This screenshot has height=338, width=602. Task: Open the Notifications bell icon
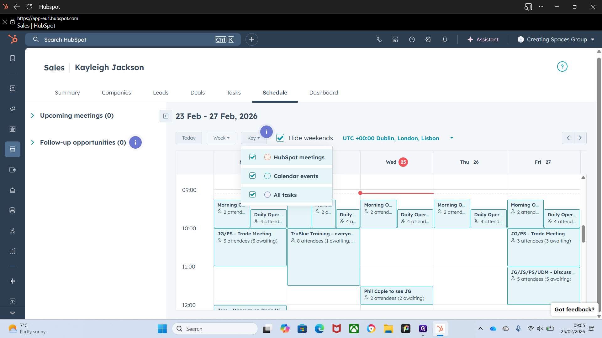(445, 39)
